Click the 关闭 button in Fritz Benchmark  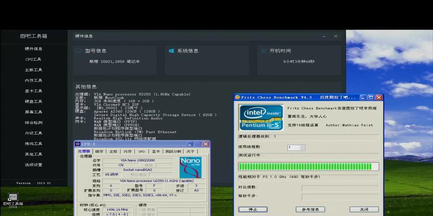[364, 210]
